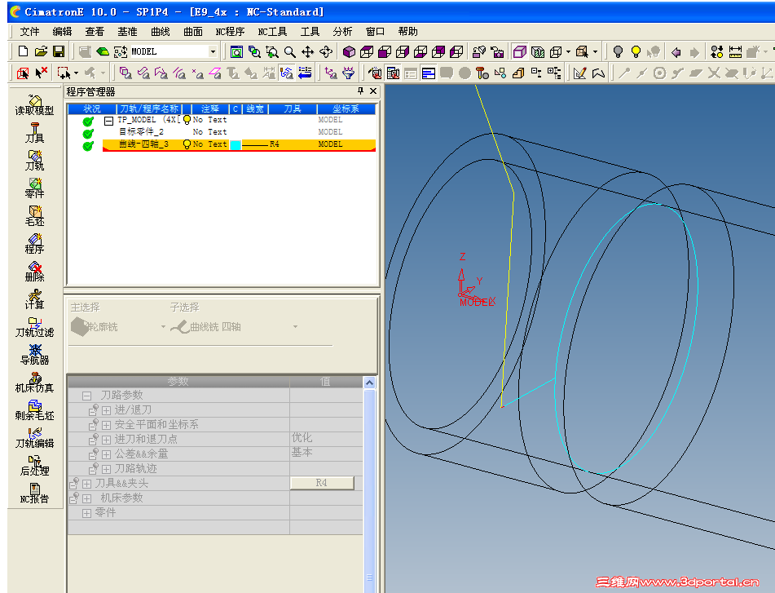Expand the 刀具&&夹头 group
775x593 pixels.
87,484
